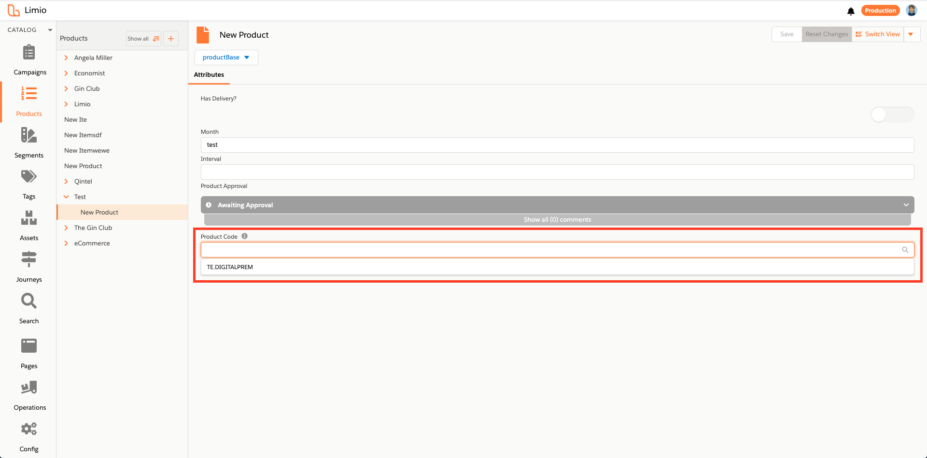
Task: Click the sort icon next to Show all
Action: (156, 38)
